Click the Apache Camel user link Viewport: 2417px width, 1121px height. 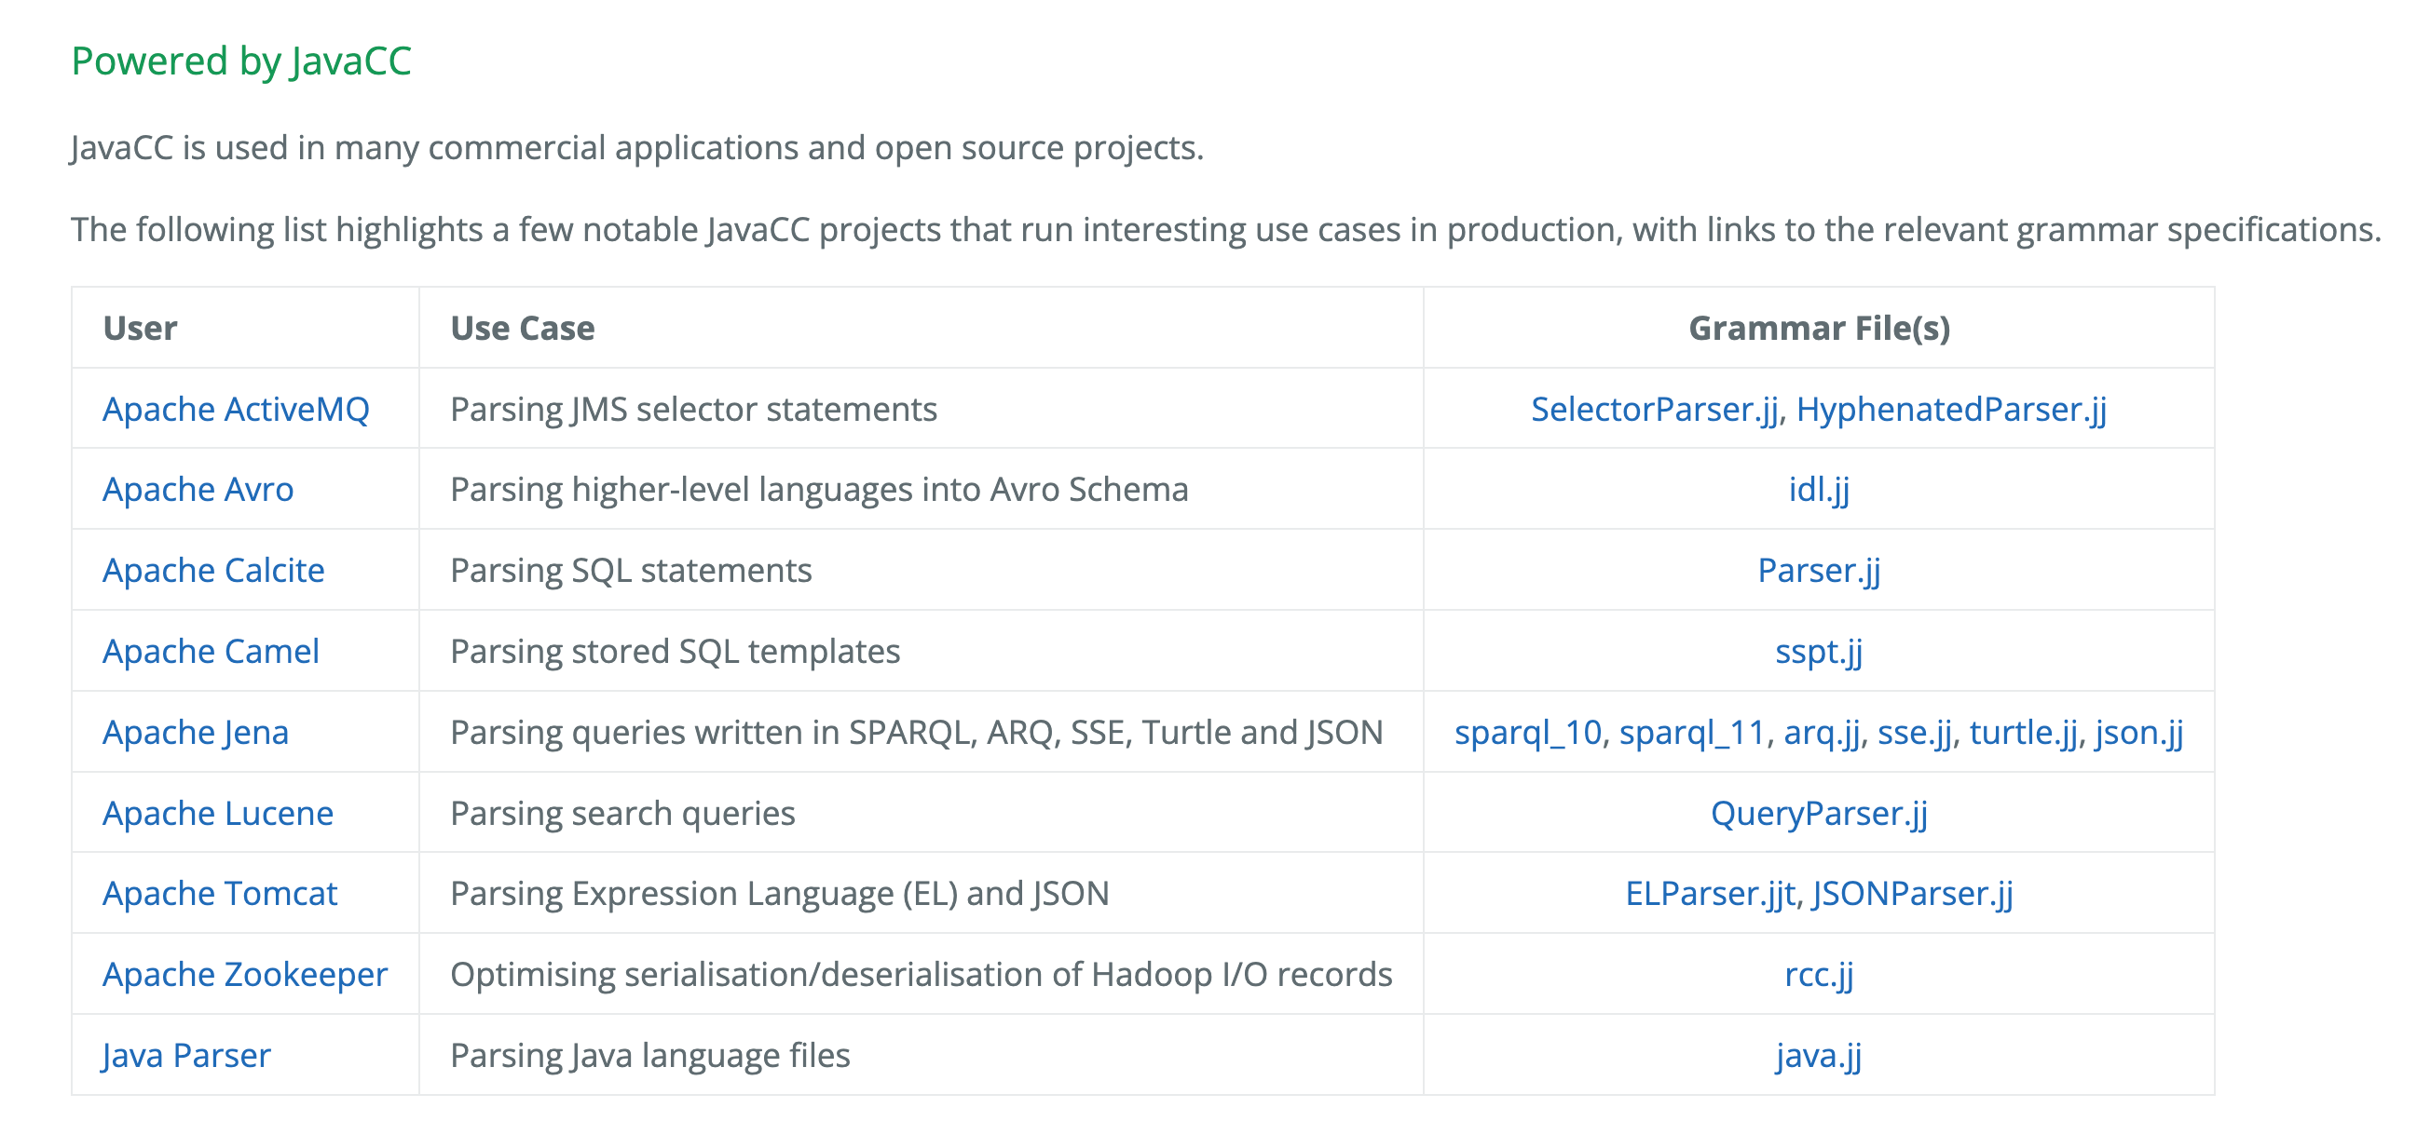(212, 652)
